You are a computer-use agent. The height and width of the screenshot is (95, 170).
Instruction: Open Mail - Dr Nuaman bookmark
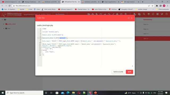(9, 9)
